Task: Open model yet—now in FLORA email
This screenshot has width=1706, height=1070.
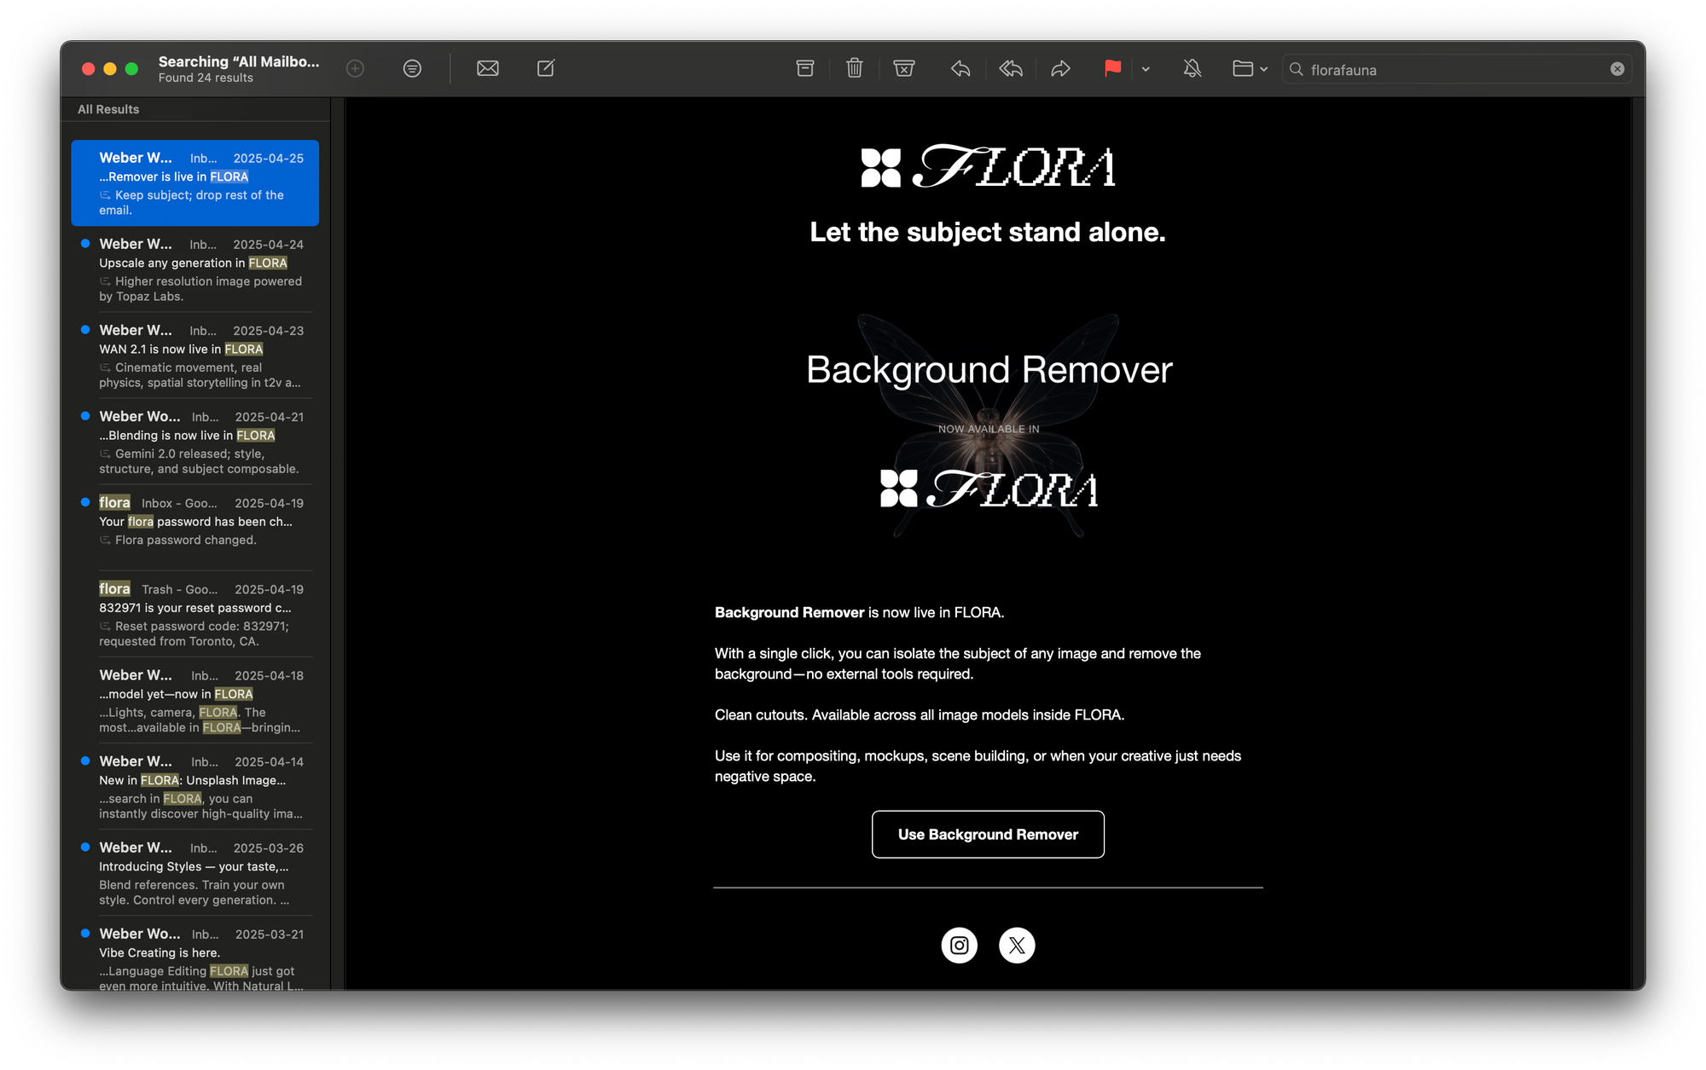Action: [x=195, y=700]
